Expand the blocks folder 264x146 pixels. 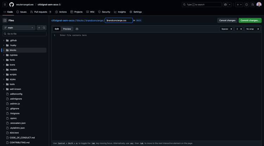(x=4, y=50)
